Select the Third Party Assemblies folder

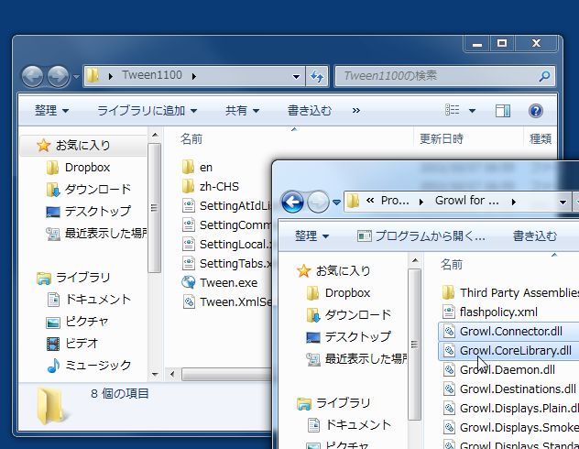510,293
